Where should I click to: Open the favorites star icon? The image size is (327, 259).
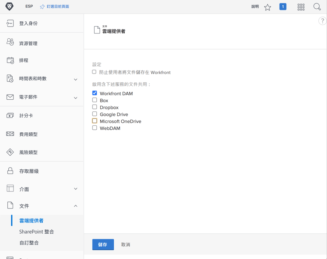point(267,7)
